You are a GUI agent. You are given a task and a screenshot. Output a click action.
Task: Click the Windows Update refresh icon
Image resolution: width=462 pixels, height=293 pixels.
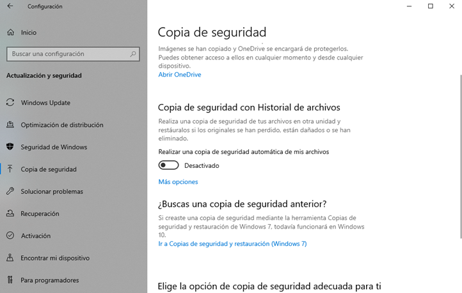click(x=10, y=103)
